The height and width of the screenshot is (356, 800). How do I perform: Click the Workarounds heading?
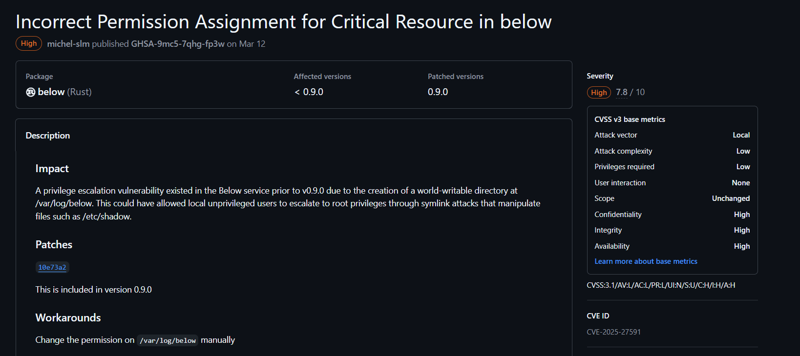tap(68, 318)
